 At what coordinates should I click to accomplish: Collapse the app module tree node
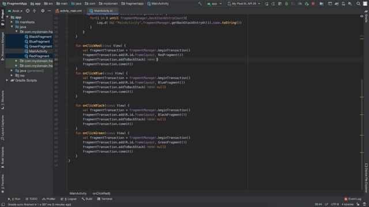[x=7, y=17]
